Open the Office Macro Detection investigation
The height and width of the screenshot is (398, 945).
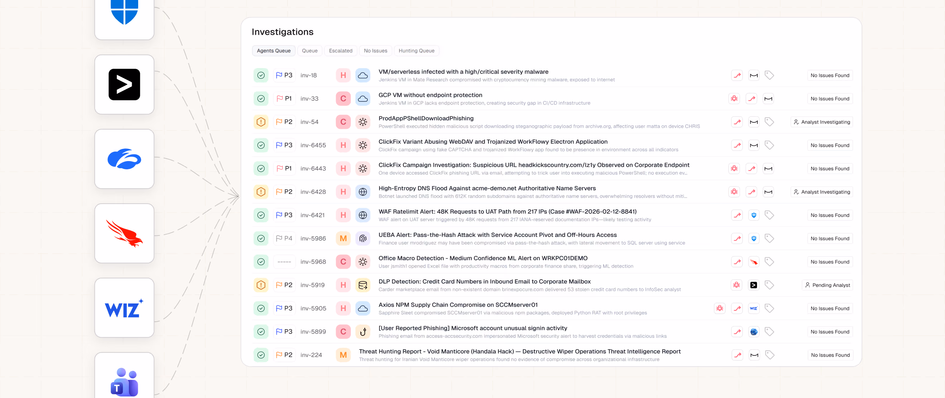(x=483, y=258)
